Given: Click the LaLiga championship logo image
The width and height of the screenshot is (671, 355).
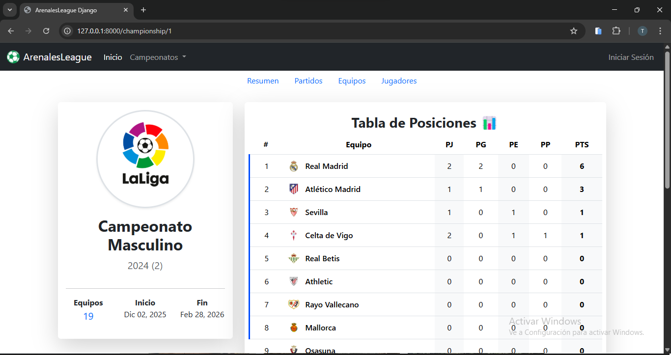Looking at the screenshot, I should coord(145,159).
